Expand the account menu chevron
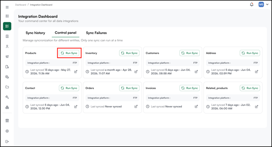The width and height of the screenshot is (272, 147). [x=267, y=4]
